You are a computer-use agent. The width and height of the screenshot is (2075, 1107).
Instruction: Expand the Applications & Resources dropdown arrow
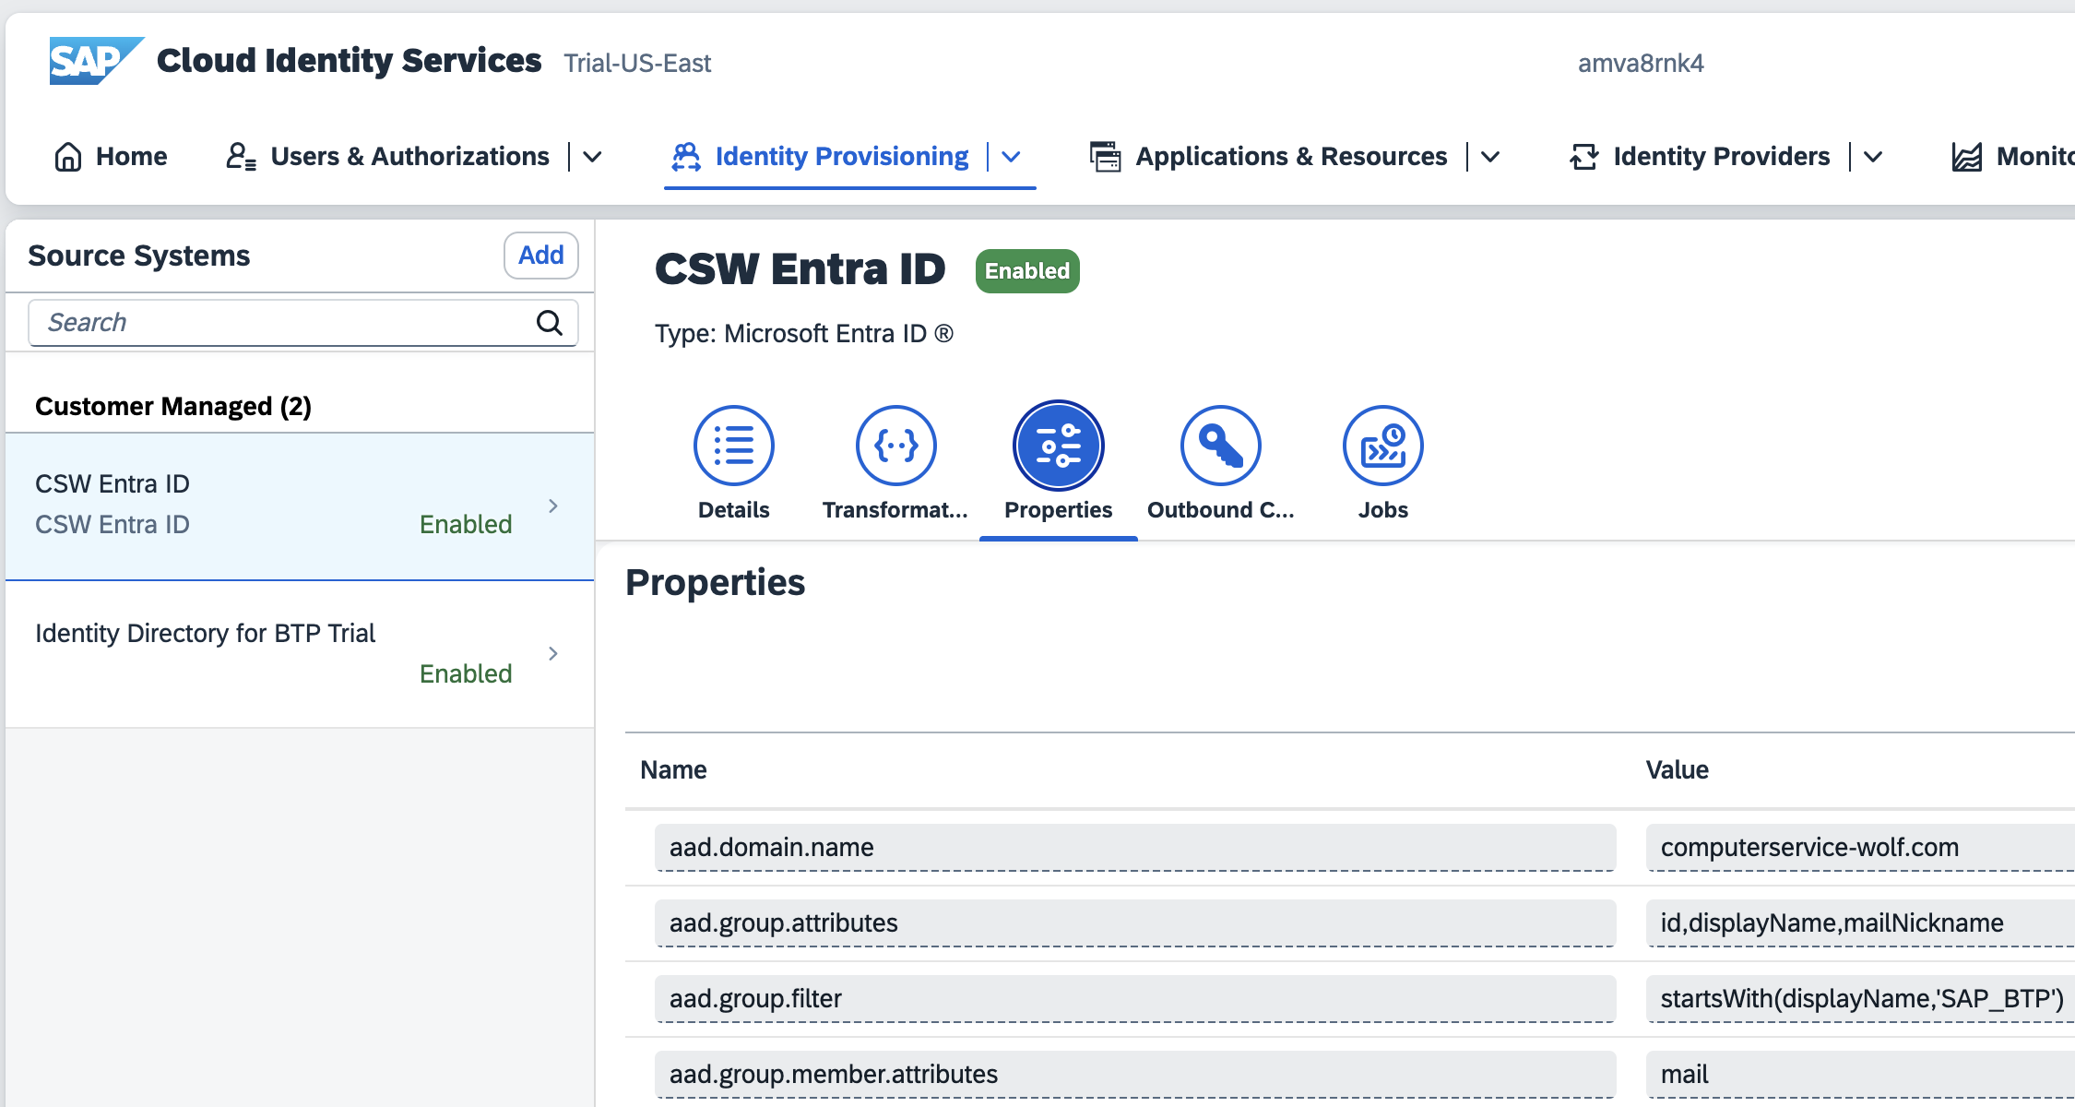coord(1490,157)
